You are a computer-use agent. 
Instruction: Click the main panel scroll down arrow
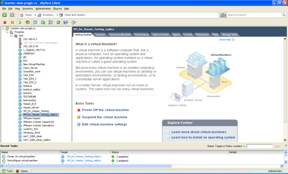click(285, 140)
